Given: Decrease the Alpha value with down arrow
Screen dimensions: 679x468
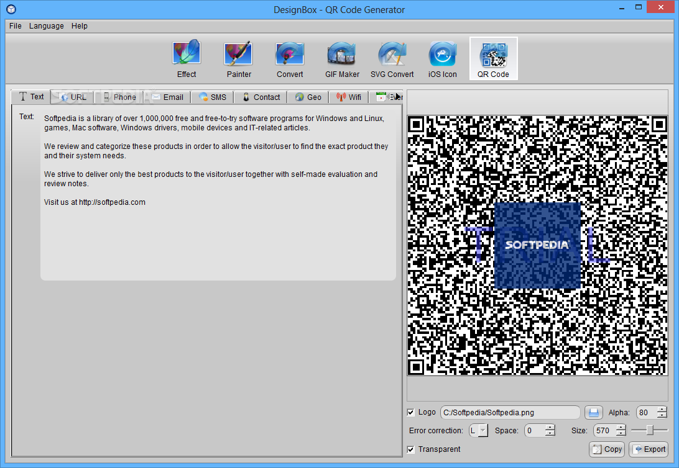Looking at the screenshot, I should 662,416.
